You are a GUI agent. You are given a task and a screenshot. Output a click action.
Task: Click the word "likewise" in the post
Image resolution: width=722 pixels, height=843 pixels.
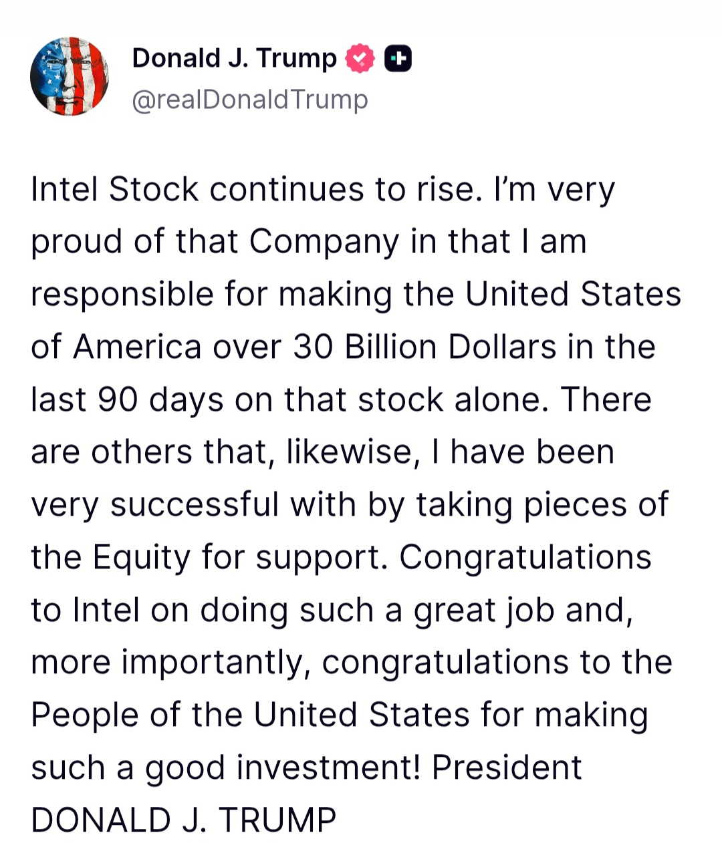(352, 453)
